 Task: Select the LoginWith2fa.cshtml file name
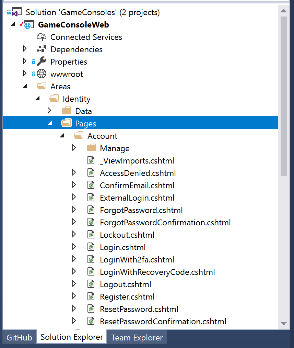(137, 260)
